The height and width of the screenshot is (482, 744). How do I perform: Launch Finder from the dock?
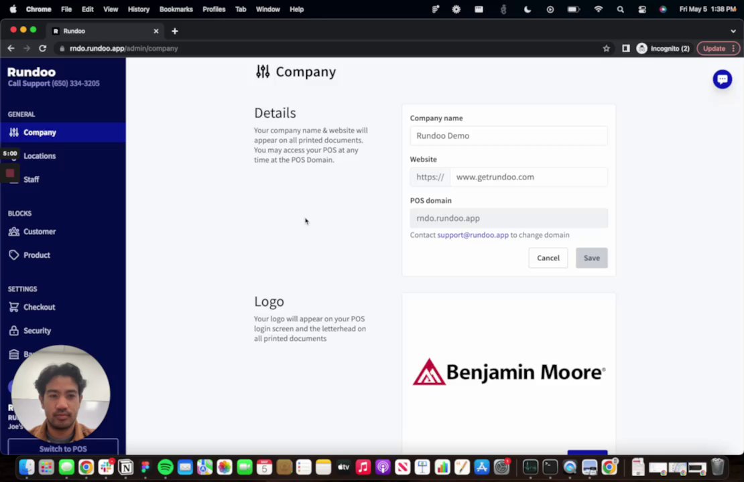27,467
